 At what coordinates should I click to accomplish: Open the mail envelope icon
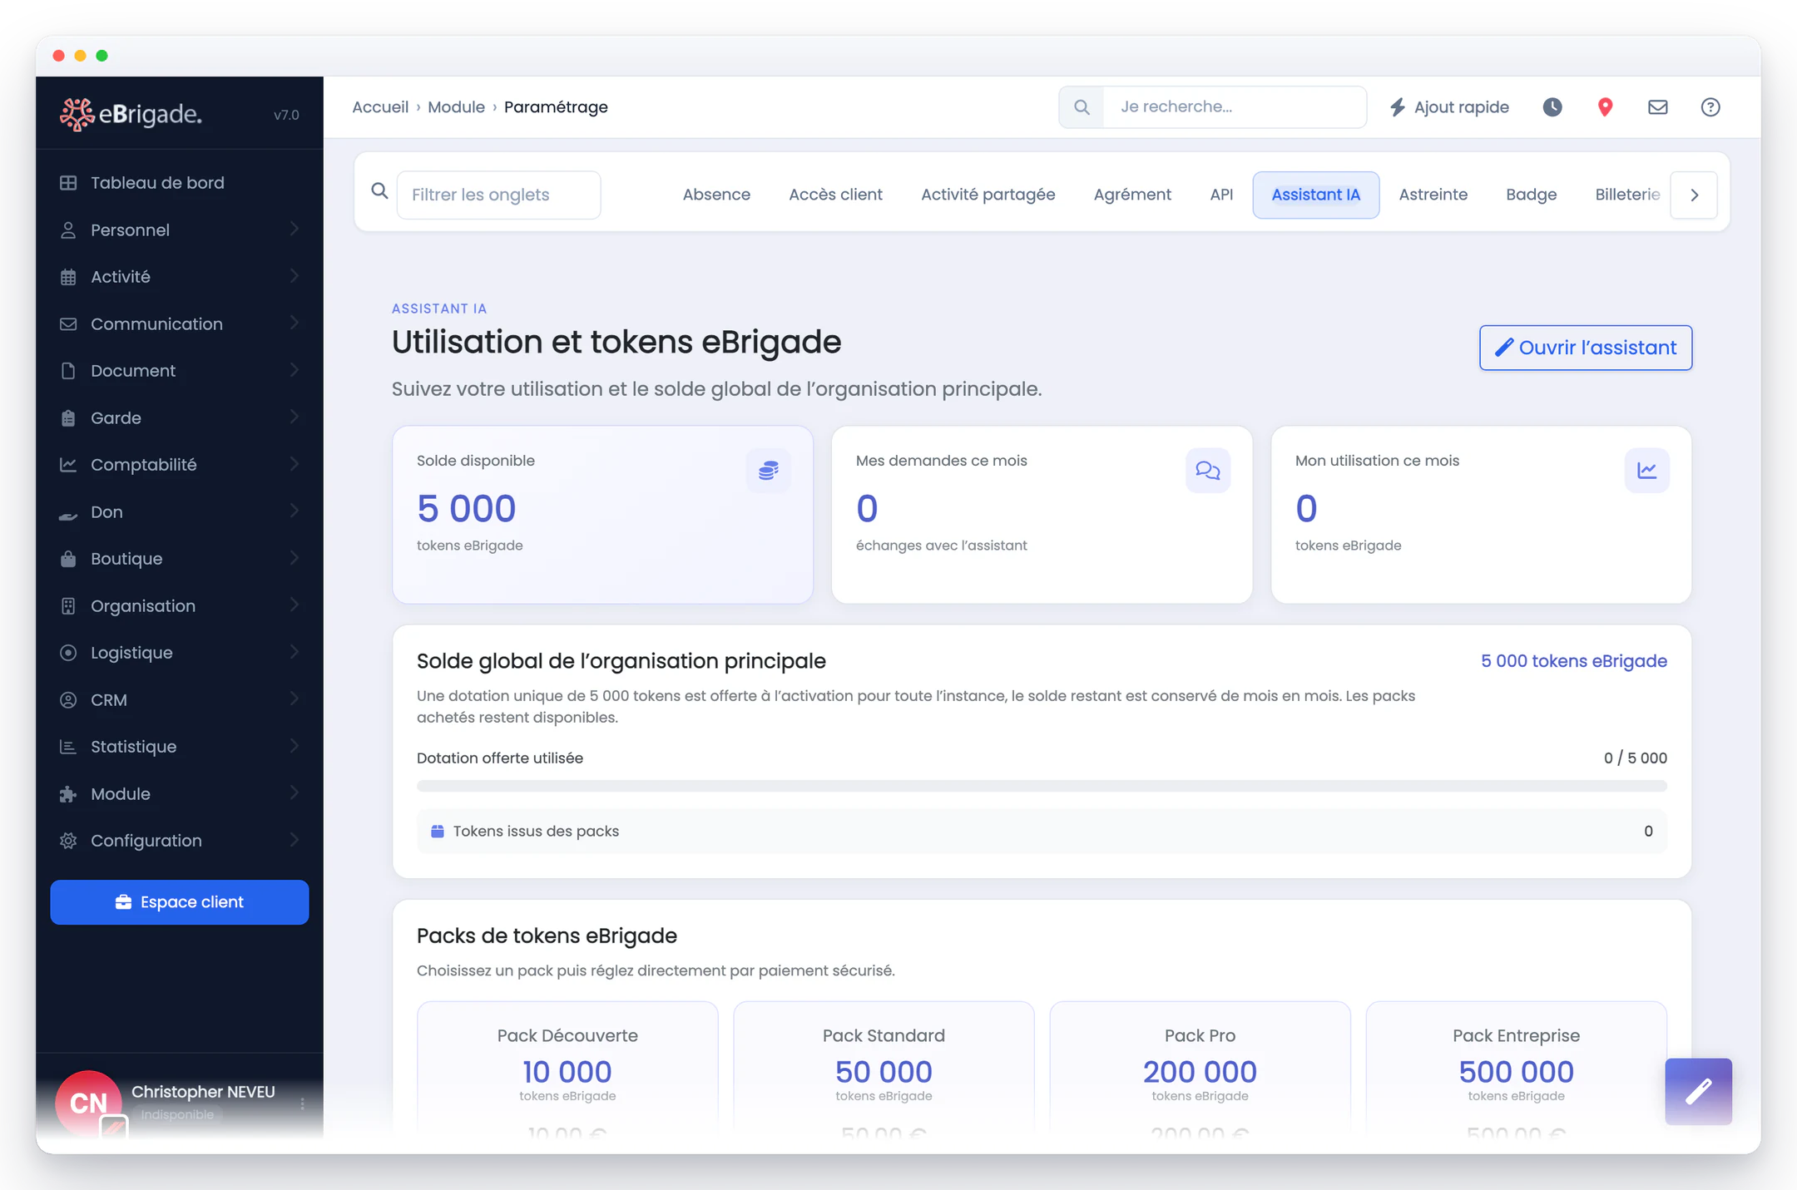(x=1658, y=107)
